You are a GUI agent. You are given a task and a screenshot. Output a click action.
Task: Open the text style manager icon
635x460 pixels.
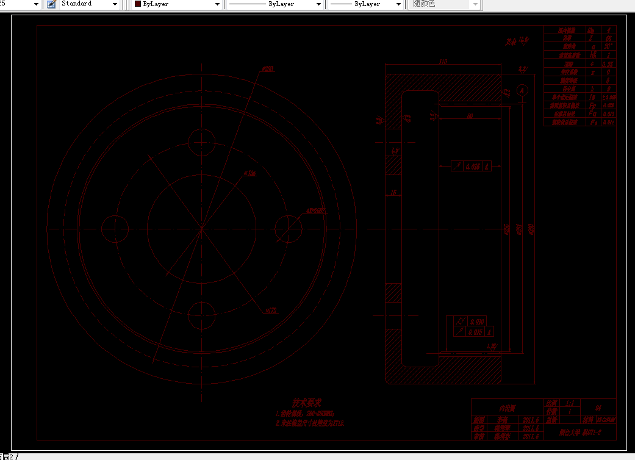pyautogui.click(x=51, y=4)
